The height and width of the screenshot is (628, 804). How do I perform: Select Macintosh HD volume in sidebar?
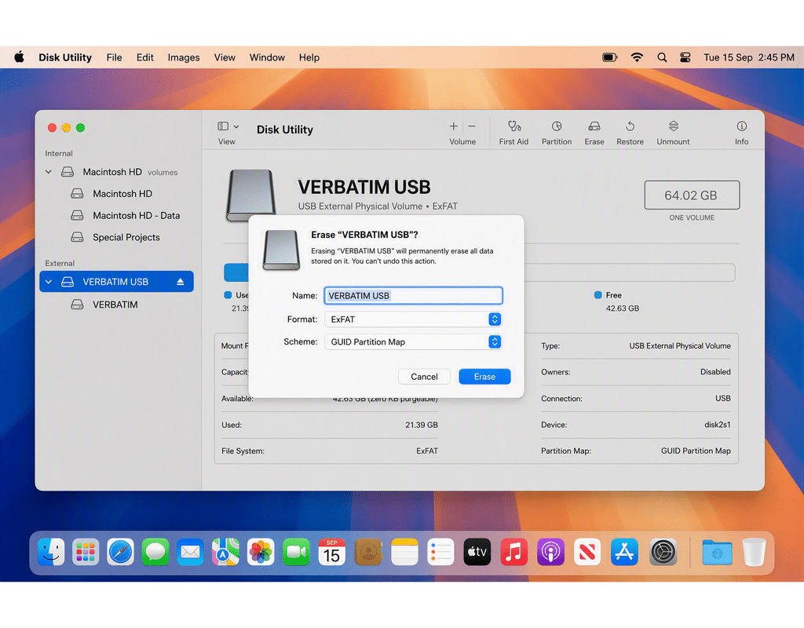click(x=122, y=194)
